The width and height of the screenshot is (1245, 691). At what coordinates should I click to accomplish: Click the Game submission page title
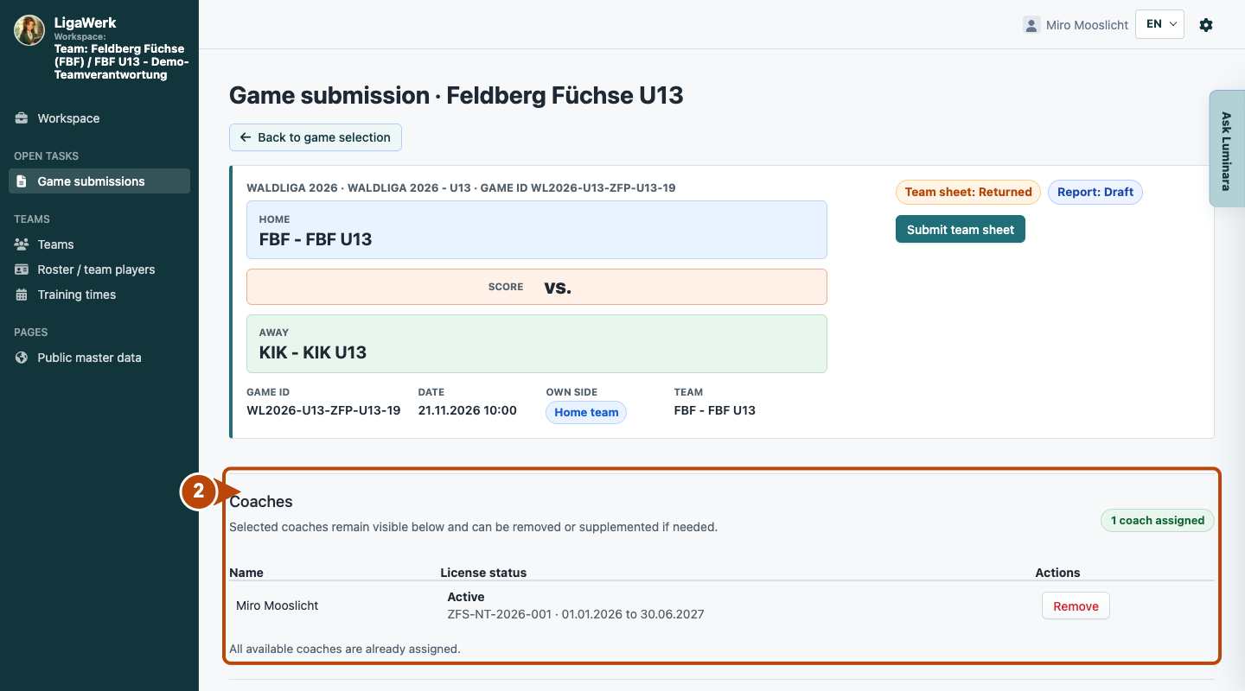point(456,95)
